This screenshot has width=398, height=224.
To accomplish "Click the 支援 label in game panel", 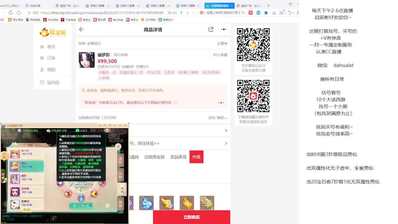I will click(27, 210).
